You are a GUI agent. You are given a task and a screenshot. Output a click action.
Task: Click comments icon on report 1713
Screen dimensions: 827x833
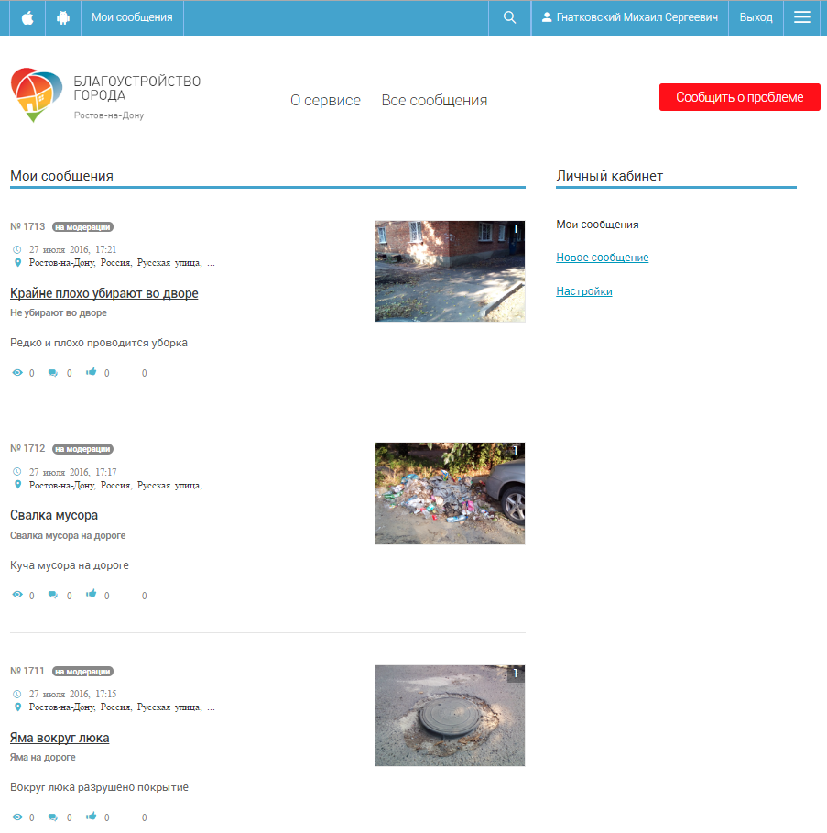coord(52,373)
